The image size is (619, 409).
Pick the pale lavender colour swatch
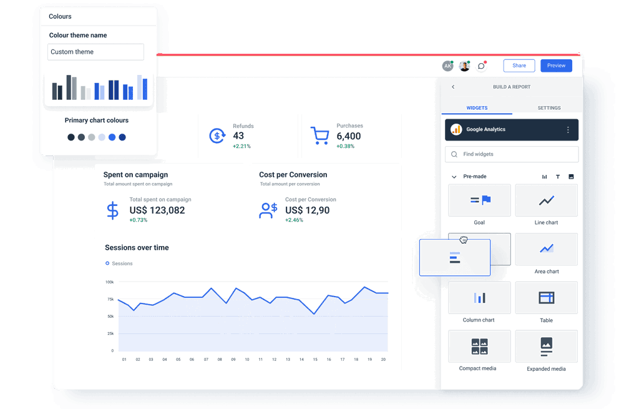pyautogui.click(x=102, y=137)
